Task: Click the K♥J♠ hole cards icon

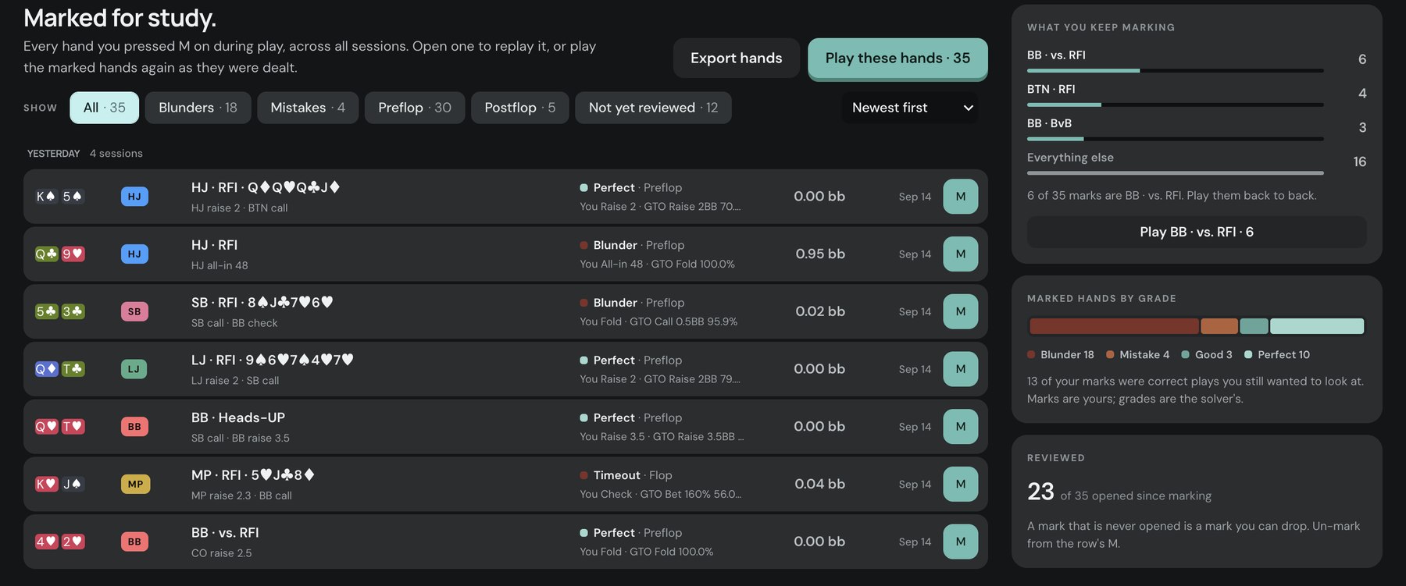Action: [59, 484]
